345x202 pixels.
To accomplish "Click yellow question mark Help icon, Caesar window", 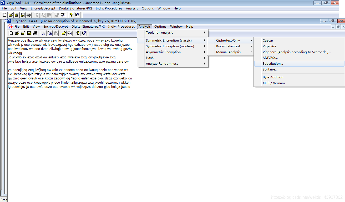I will pos(78,33).
